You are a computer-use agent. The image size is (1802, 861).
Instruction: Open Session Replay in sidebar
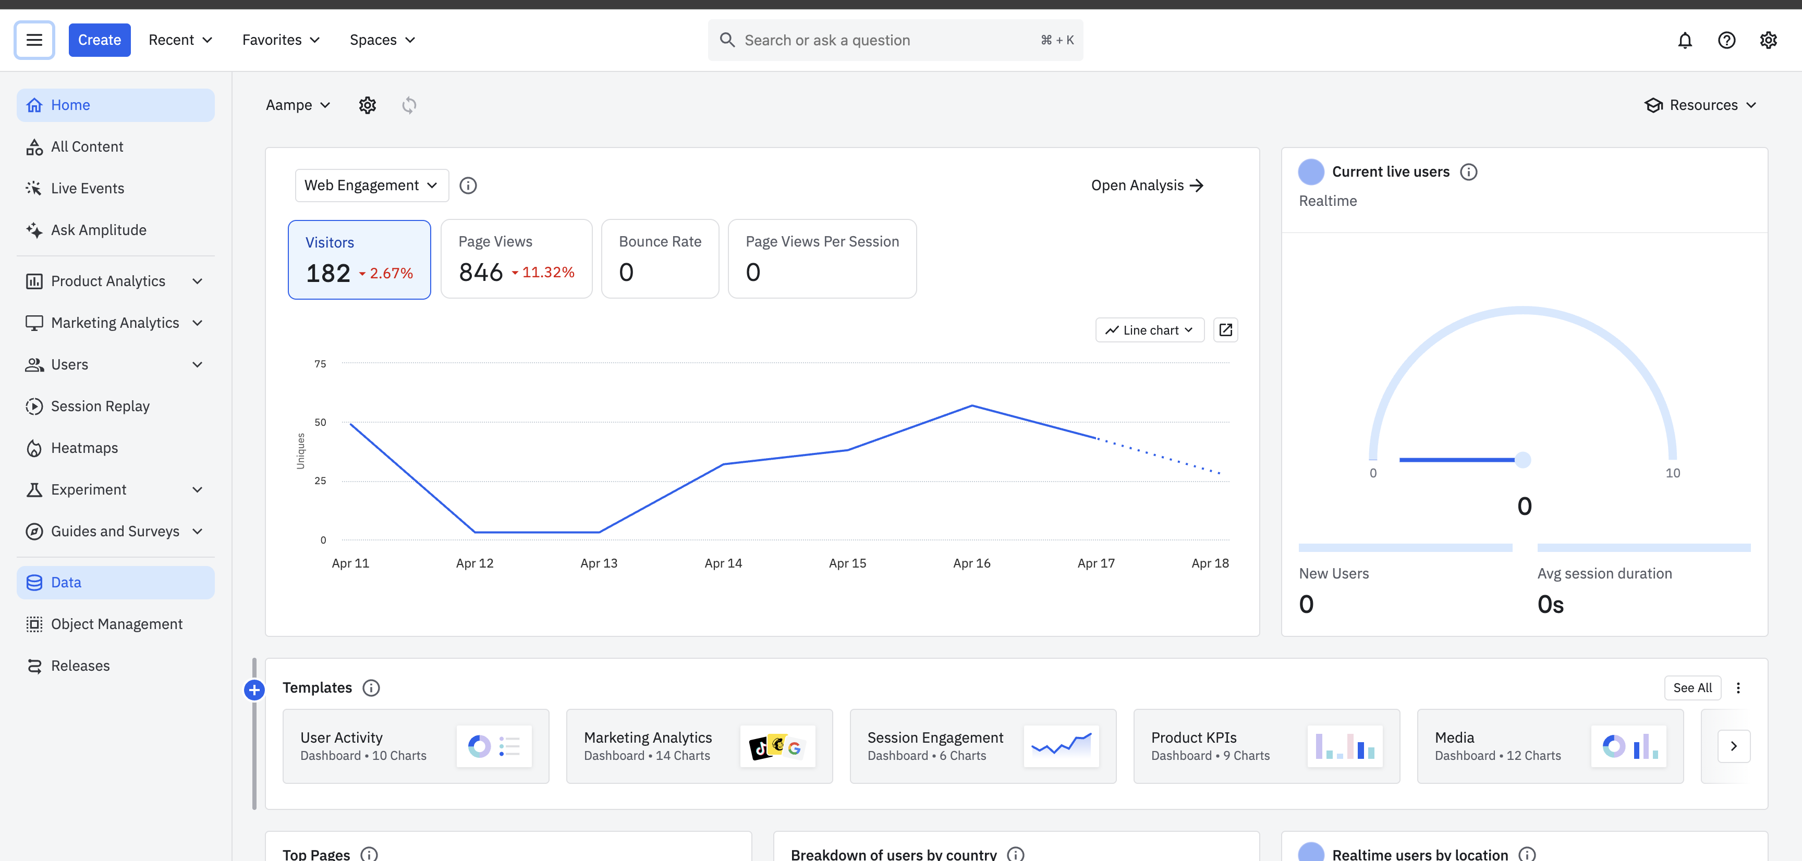[x=100, y=407]
